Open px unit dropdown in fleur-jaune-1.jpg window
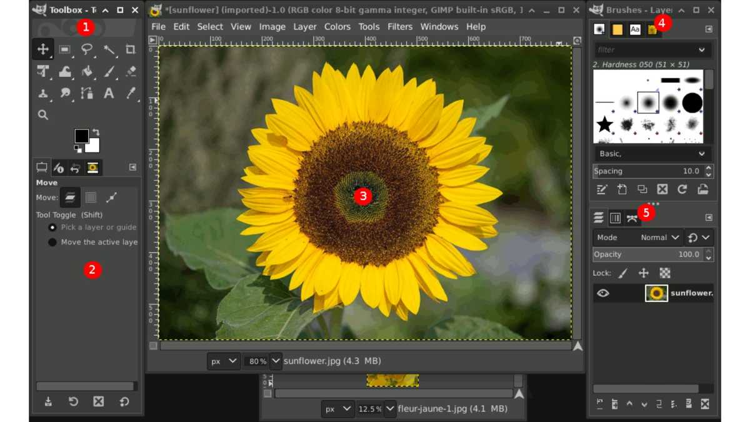750x422 pixels. [338, 409]
